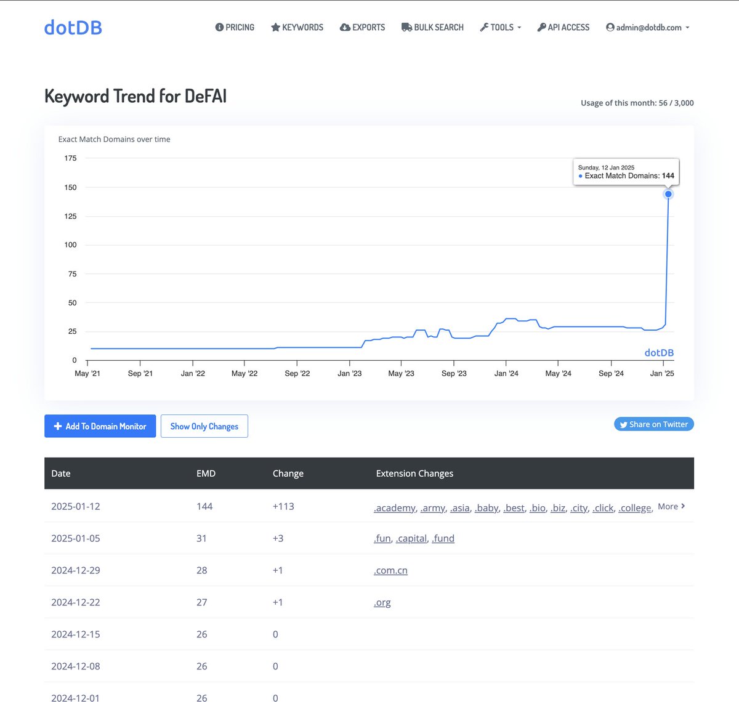Open the .fund extension link
The image size is (739, 702).
tap(443, 538)
